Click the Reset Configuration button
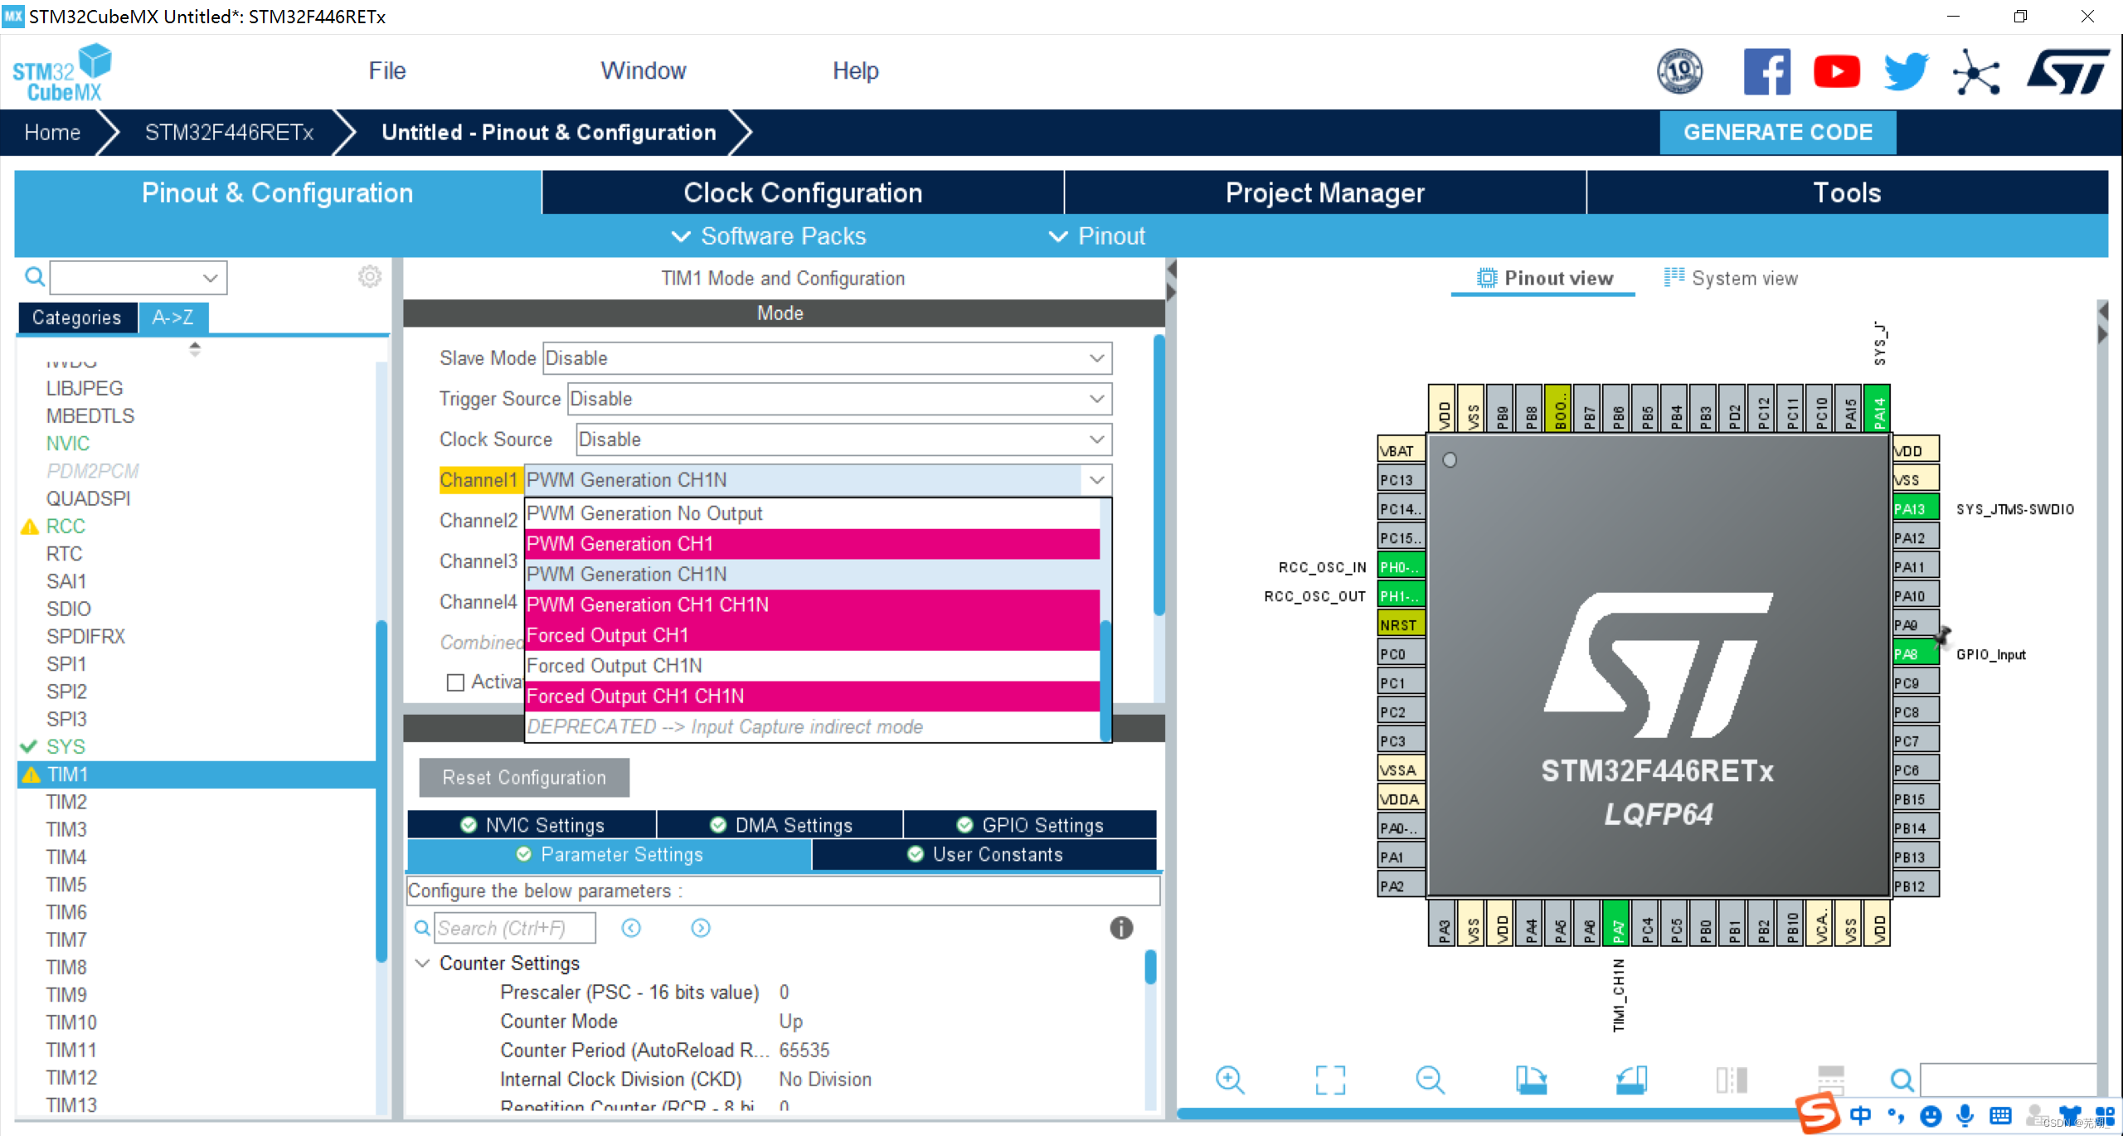The height and width of the screenshot is (1136, 2123). [x=524, y=778]
